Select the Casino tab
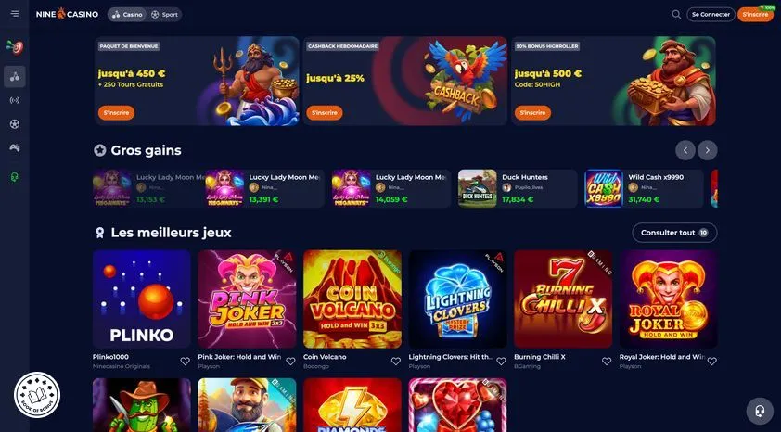Screen dimensions: 781x432 click(x=127, y=15)
